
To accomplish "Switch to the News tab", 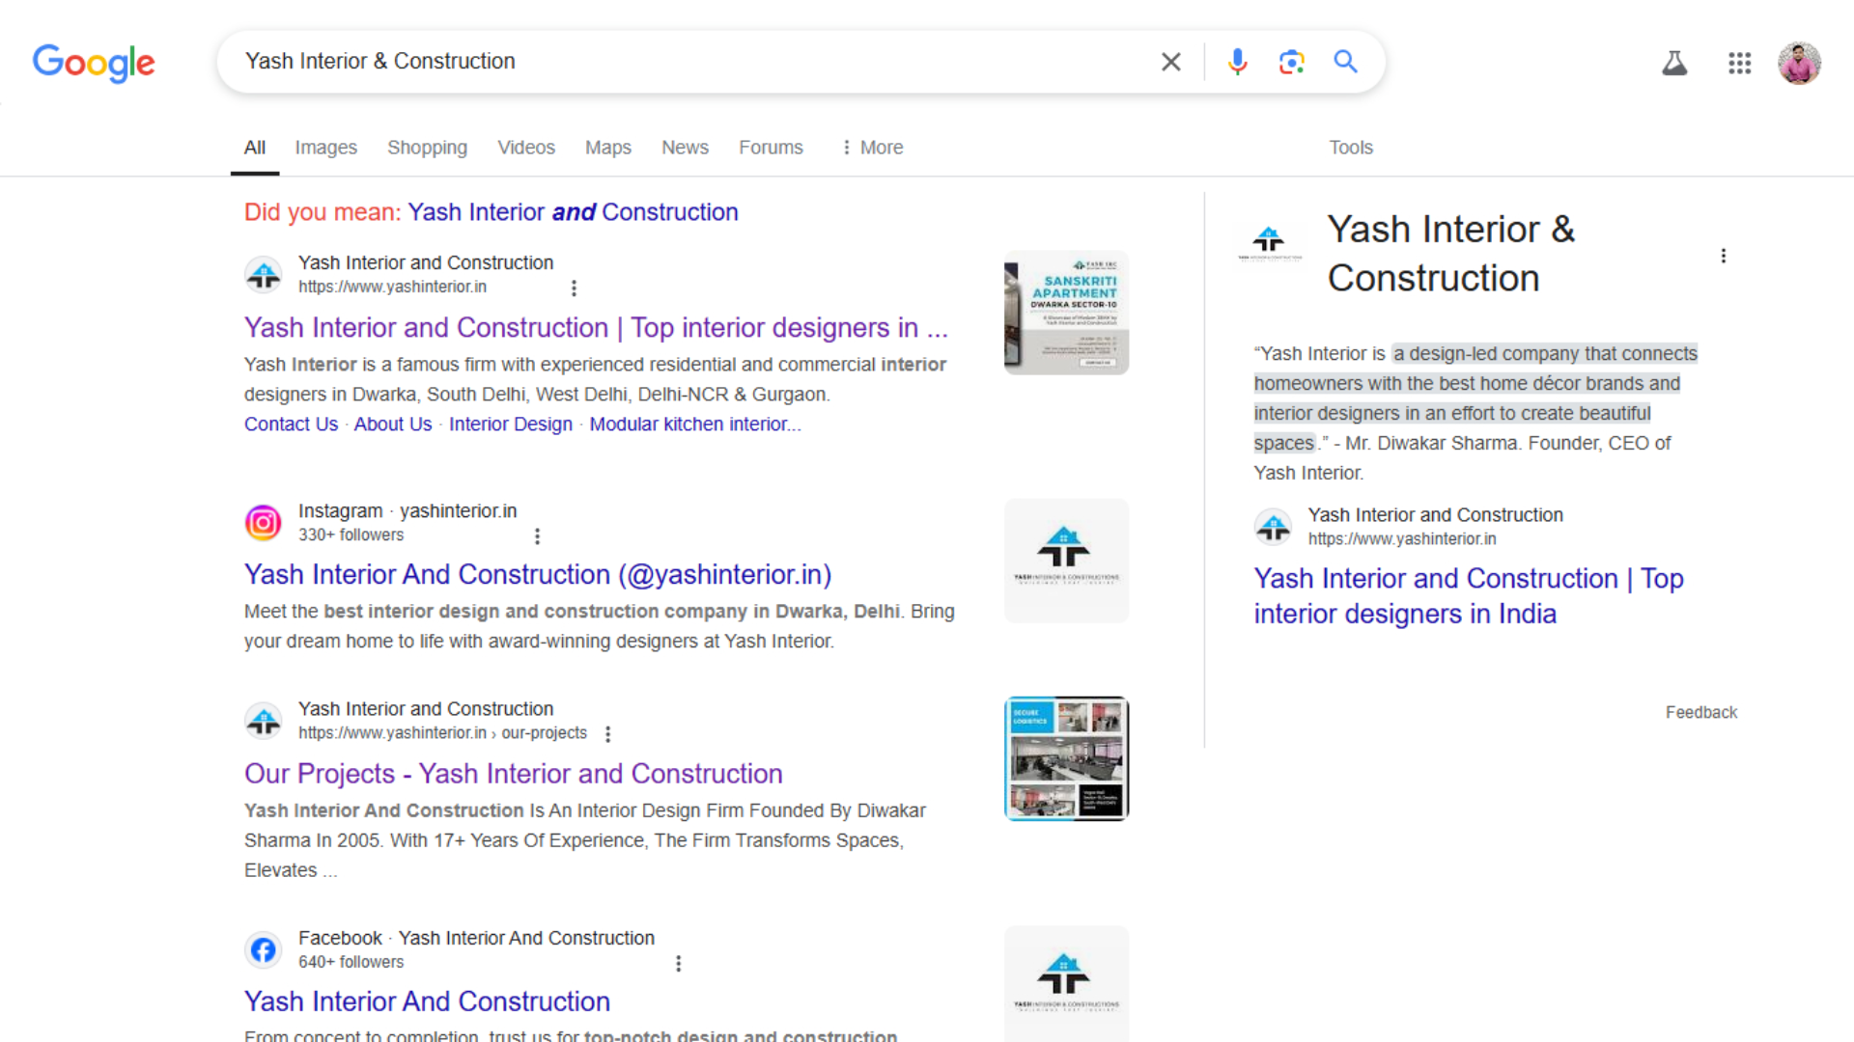I will tap(685, 148).
